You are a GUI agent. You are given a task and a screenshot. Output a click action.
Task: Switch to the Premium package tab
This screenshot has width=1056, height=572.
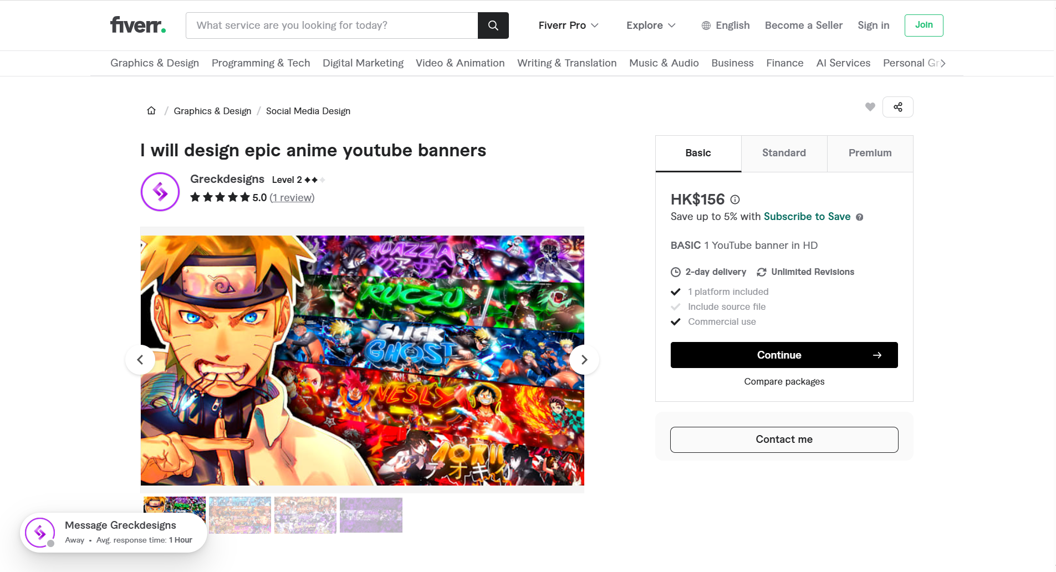pos(869,153)
